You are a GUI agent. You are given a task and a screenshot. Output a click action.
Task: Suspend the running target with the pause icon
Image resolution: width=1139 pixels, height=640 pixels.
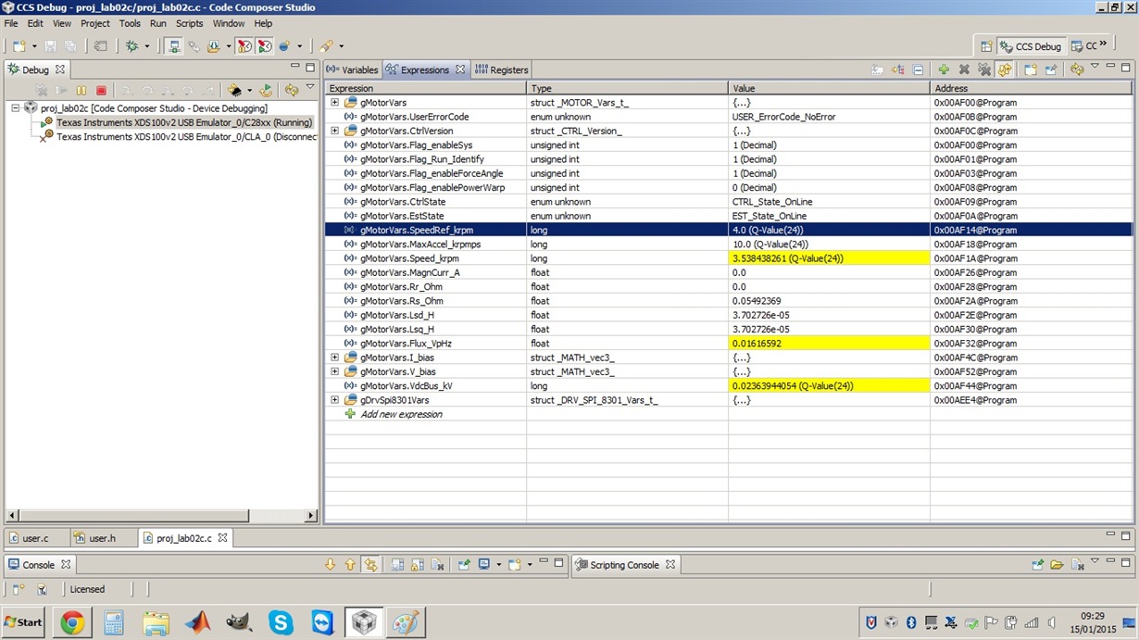[81, 90]
